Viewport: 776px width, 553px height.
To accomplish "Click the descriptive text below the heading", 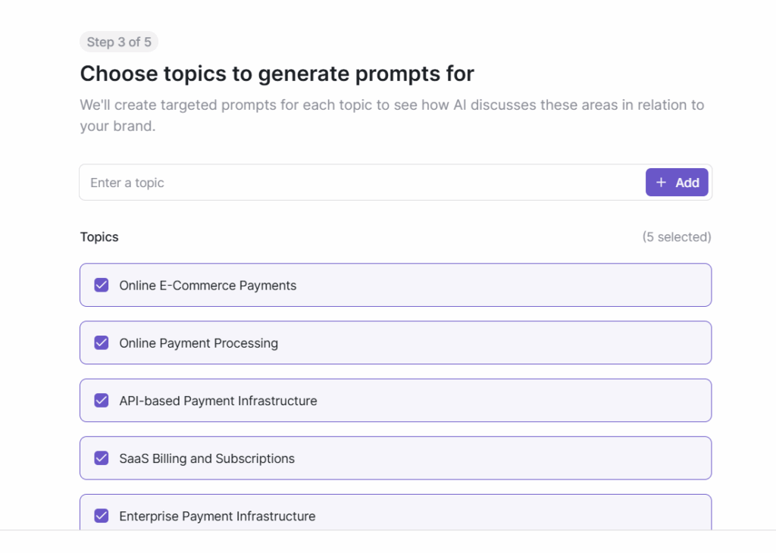I will pos(391,114).
